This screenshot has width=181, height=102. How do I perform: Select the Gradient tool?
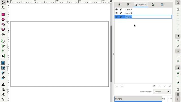click(3, 63)
